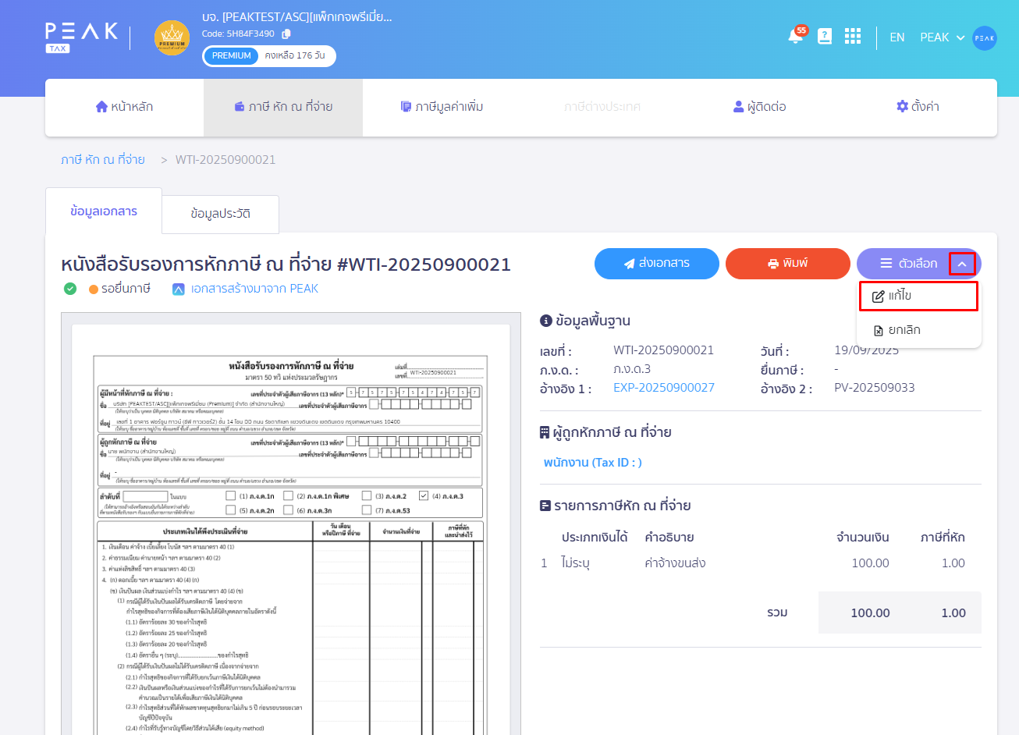
Task: Click the premium crown company badge
Action: pos(172,38)
